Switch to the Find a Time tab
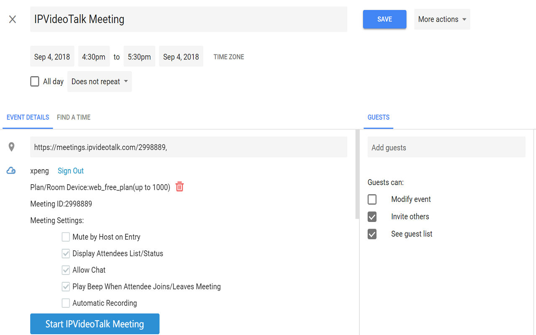This screenshot has height=335, width=536. [73, 117]
